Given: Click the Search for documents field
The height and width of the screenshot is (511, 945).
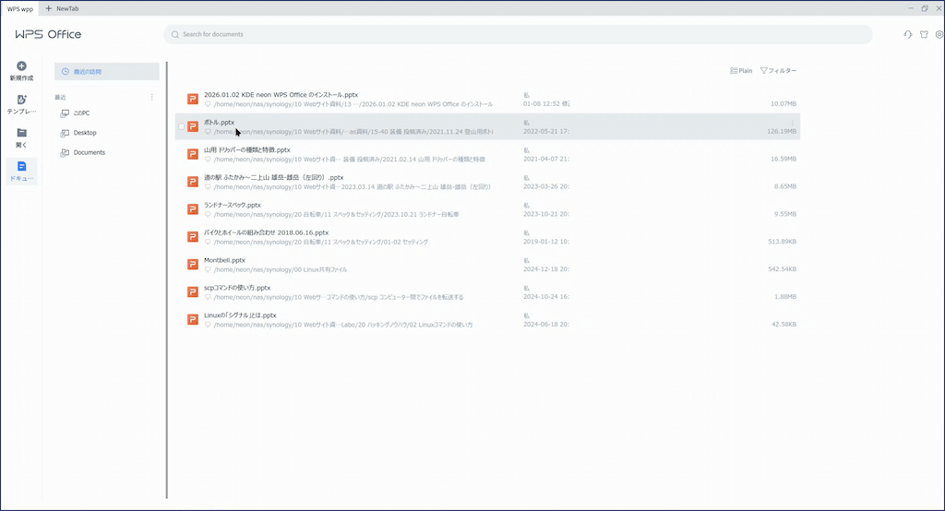Looking at the screenshot, I should tap(517, 34).
